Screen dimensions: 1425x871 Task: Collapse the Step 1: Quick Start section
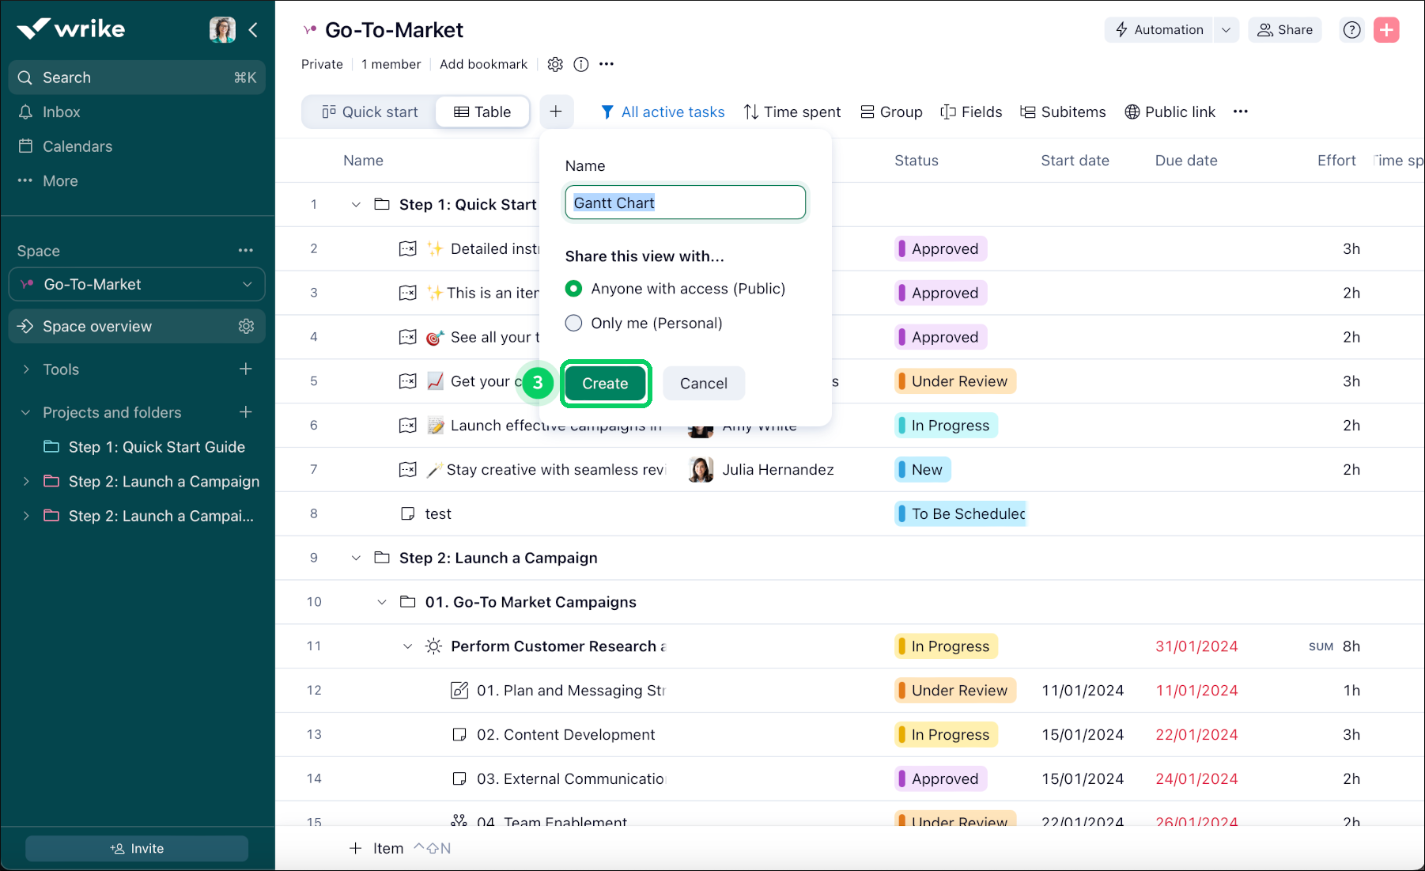[356, 204]
